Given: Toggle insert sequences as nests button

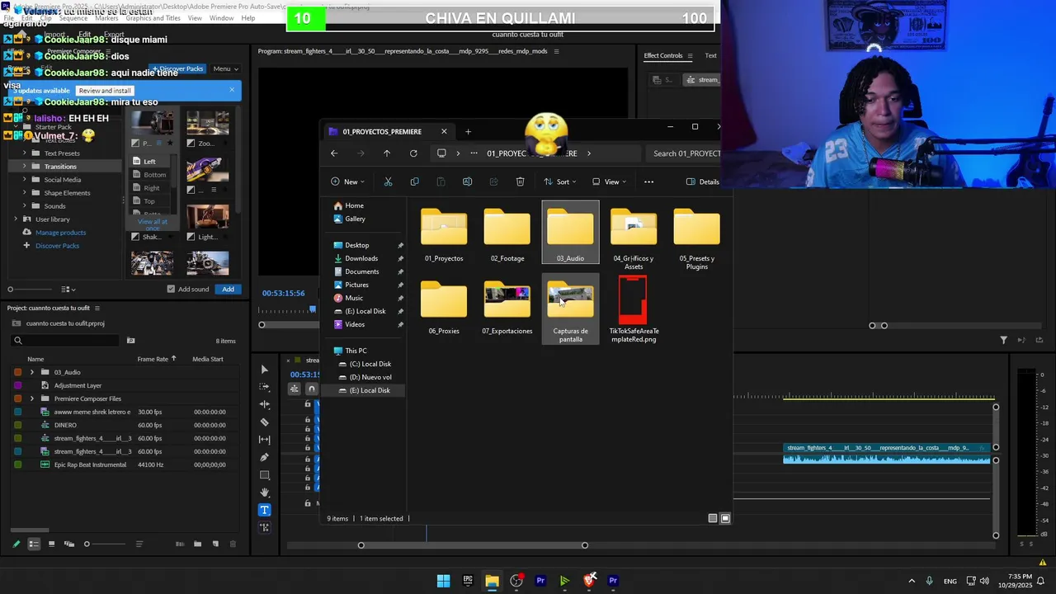Looking at the screenshot, I should point(295,389).
